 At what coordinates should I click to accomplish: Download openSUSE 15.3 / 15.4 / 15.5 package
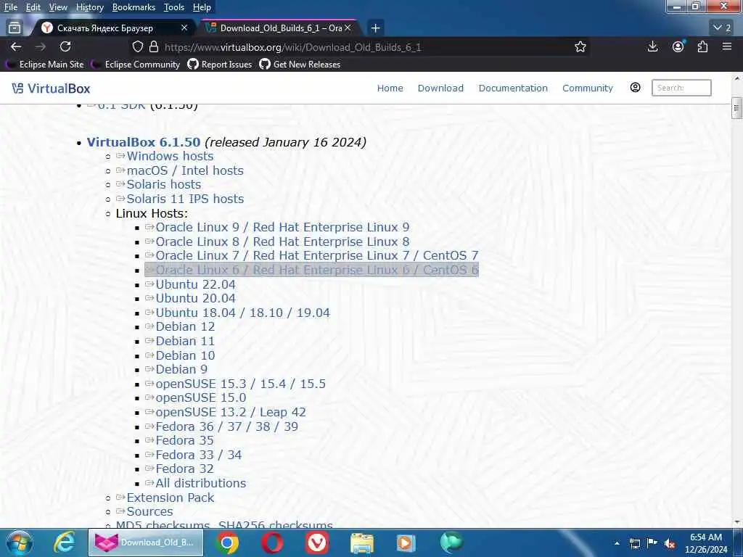[241, 384]
